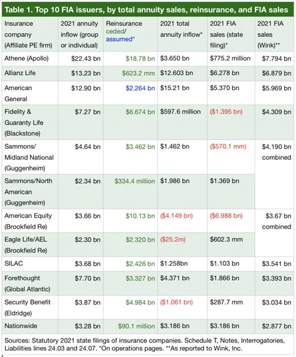
Task: Click Sammons/Midland National (Guggenheim) cell
Action: [30, 158]
